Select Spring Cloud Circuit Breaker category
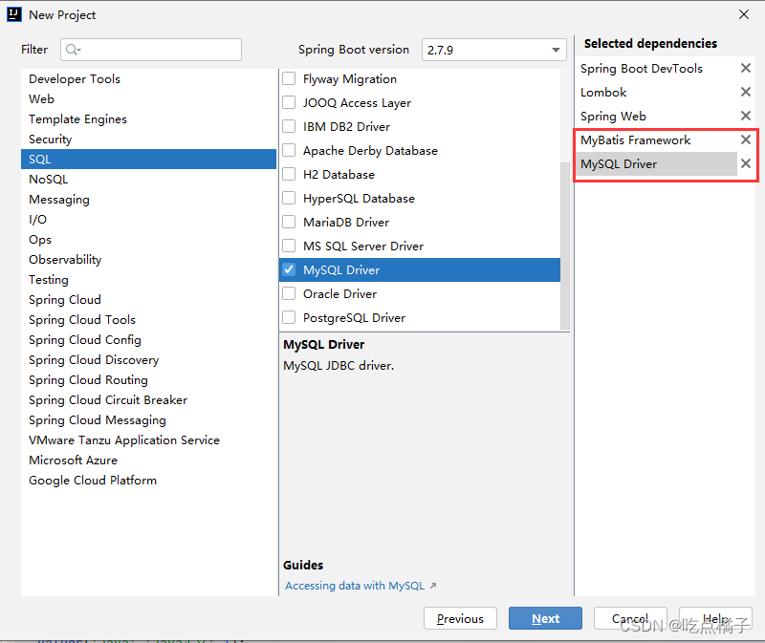765x643 pixels. (148, 399)
